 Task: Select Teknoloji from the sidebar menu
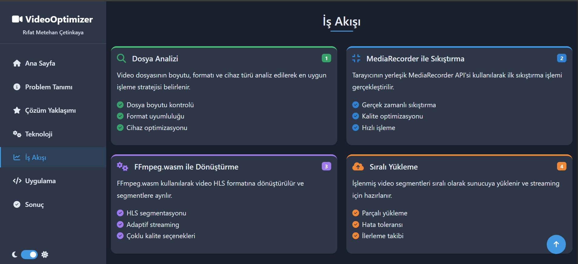(39, 134)
